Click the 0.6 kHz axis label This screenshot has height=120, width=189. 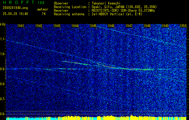coord(3,114)
